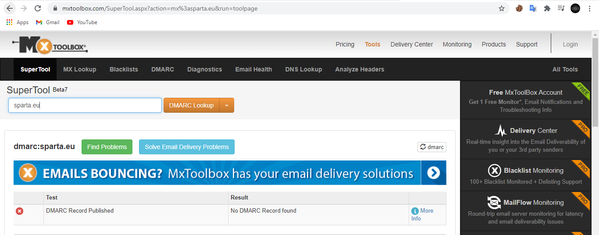
Task: Click the MxToolbox logo
Action: coord(50,45)
